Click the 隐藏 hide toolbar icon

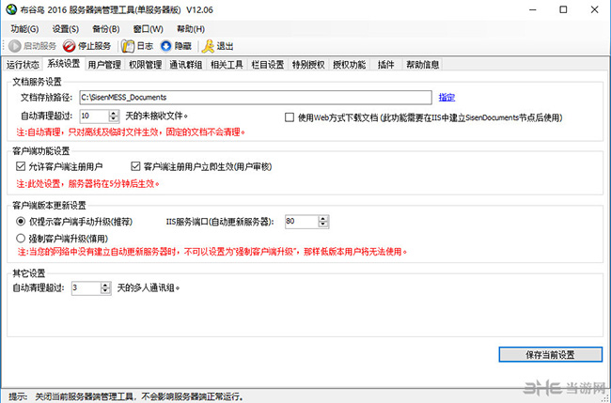[x=166, y=46]
